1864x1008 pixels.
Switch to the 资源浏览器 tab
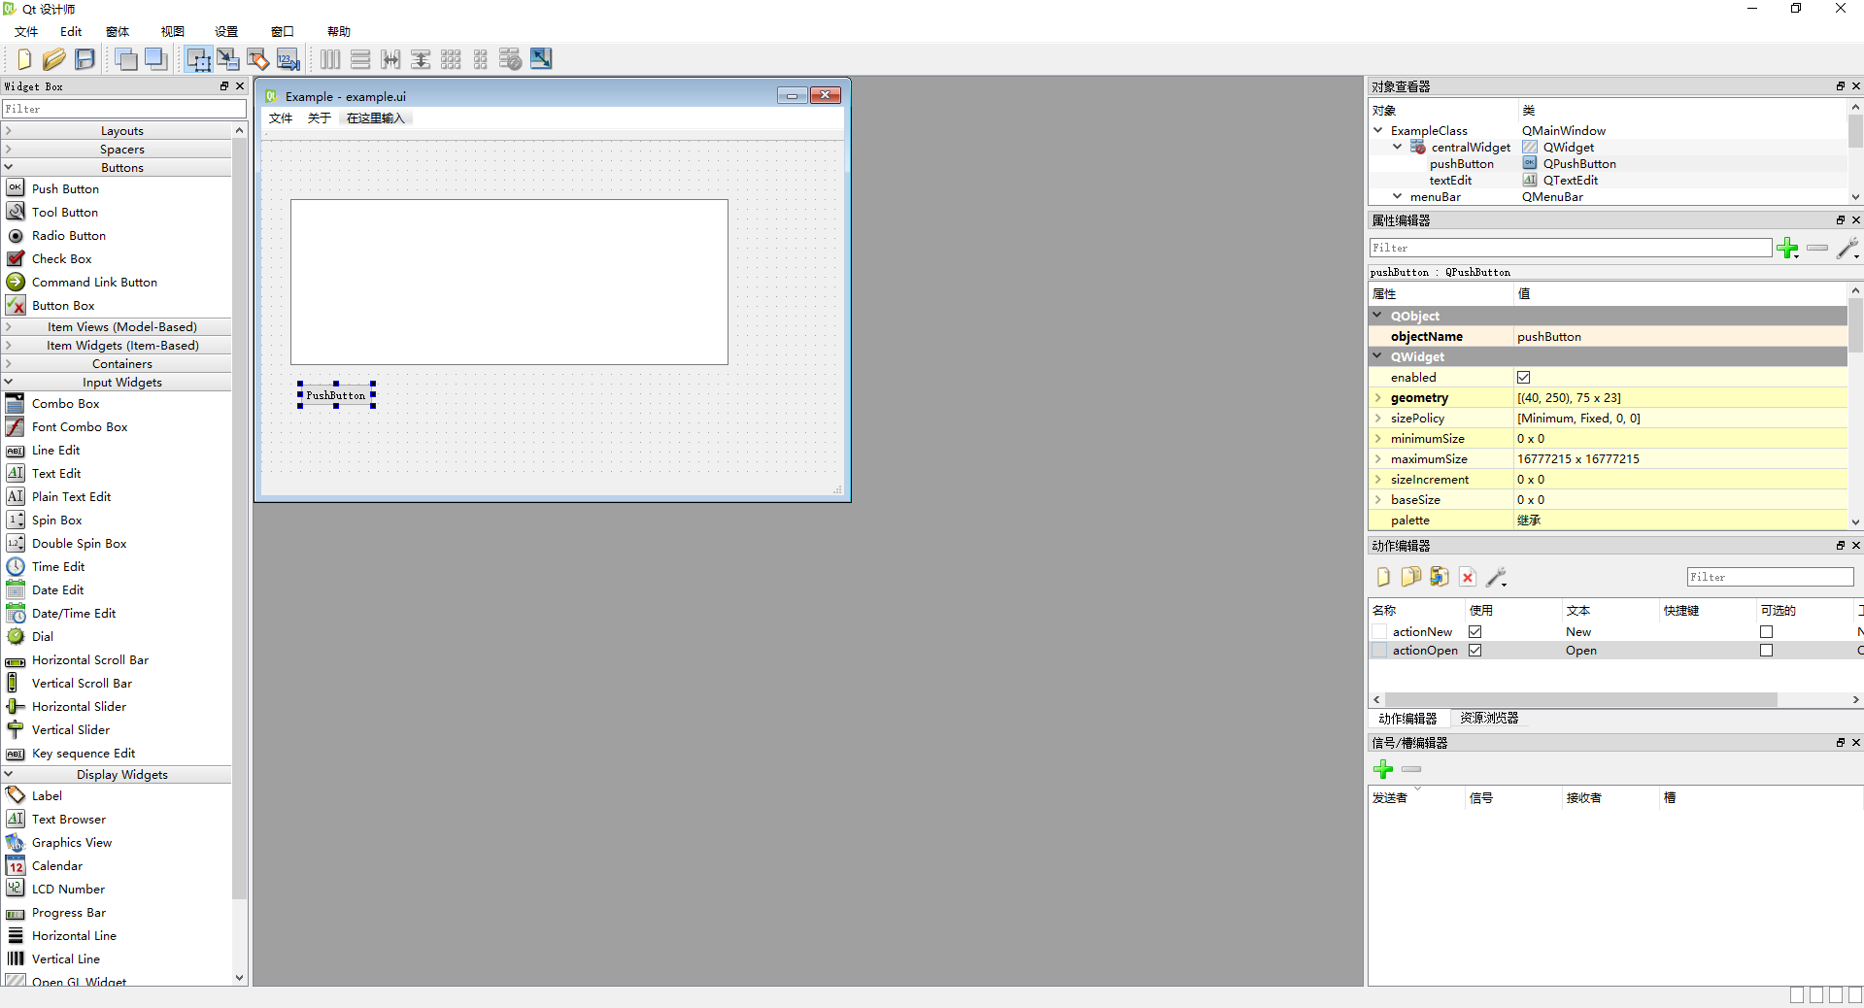click(1488, 719)
